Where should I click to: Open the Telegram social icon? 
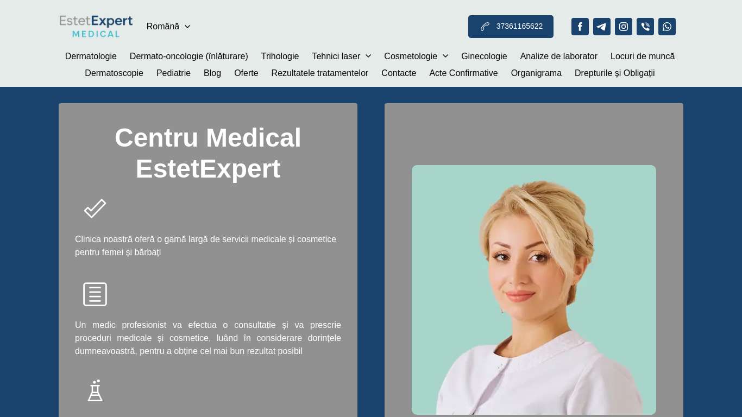601,27
